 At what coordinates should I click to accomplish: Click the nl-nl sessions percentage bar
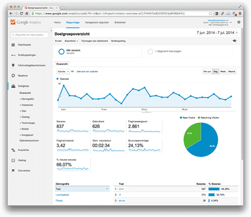[214, 189]
